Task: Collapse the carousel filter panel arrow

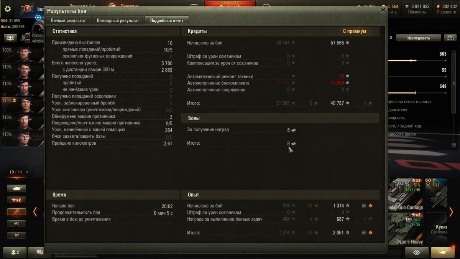Action: tap(35, 211)
